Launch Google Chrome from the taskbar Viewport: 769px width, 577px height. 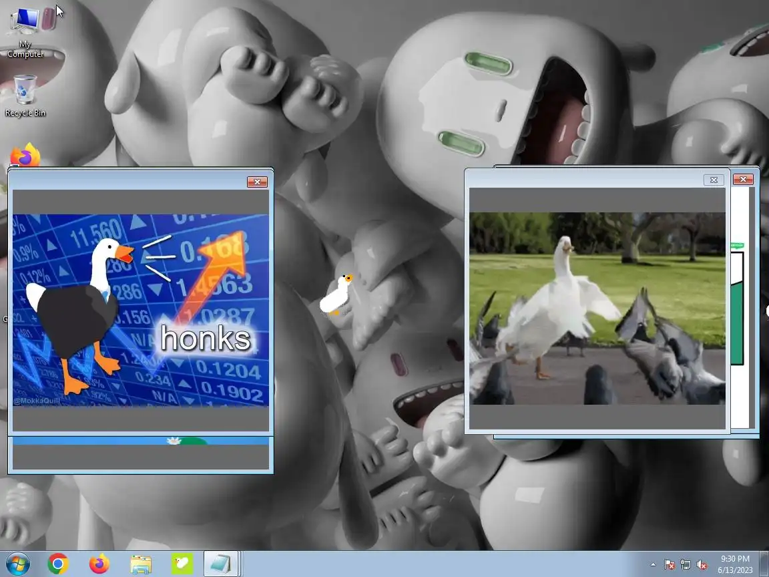tap(58, 564)
